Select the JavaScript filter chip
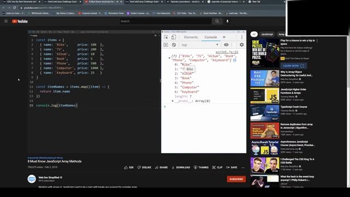Viewport: 350px width, 197px height. [x=267, y=34]
